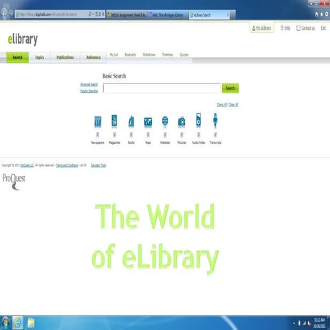Click the stop icon in the address bar
This screenshot has width=330, height=330.
[103, 14]
